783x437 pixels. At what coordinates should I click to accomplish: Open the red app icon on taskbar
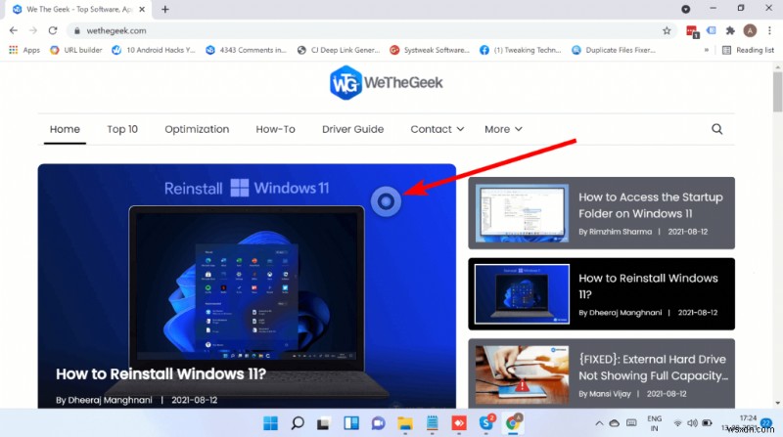point(459,423)
